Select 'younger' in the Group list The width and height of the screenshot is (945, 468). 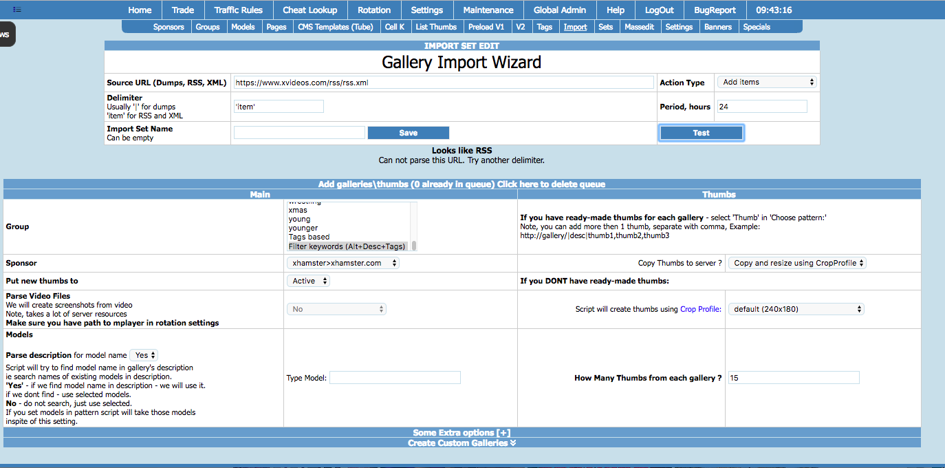[303, 228]
